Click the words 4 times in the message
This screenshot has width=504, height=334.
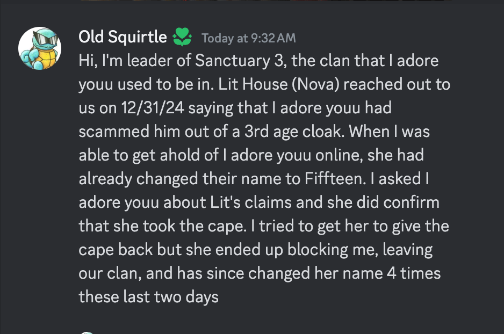tap(413, 273)
